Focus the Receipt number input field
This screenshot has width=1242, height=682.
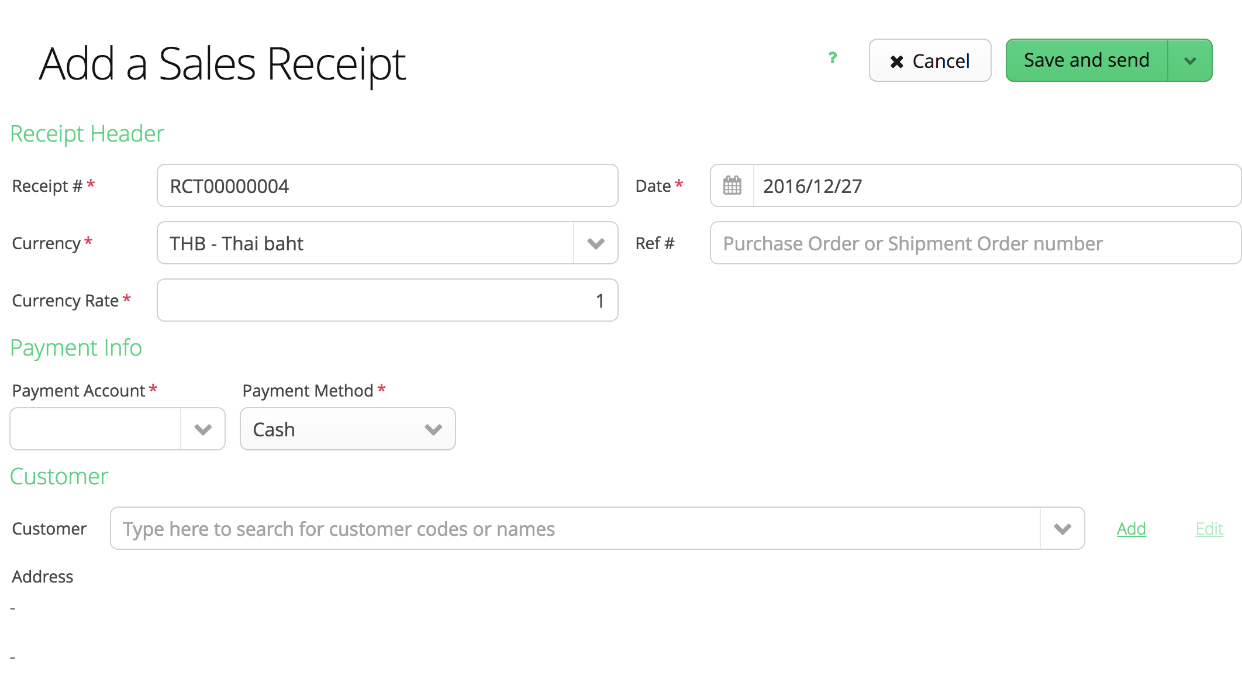(387, 186)
